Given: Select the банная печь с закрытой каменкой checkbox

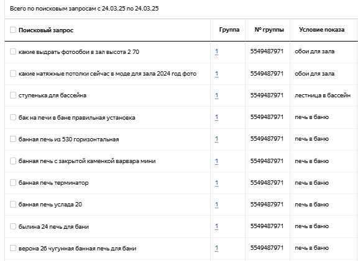Looking at the screenshot, I should 13,161.
